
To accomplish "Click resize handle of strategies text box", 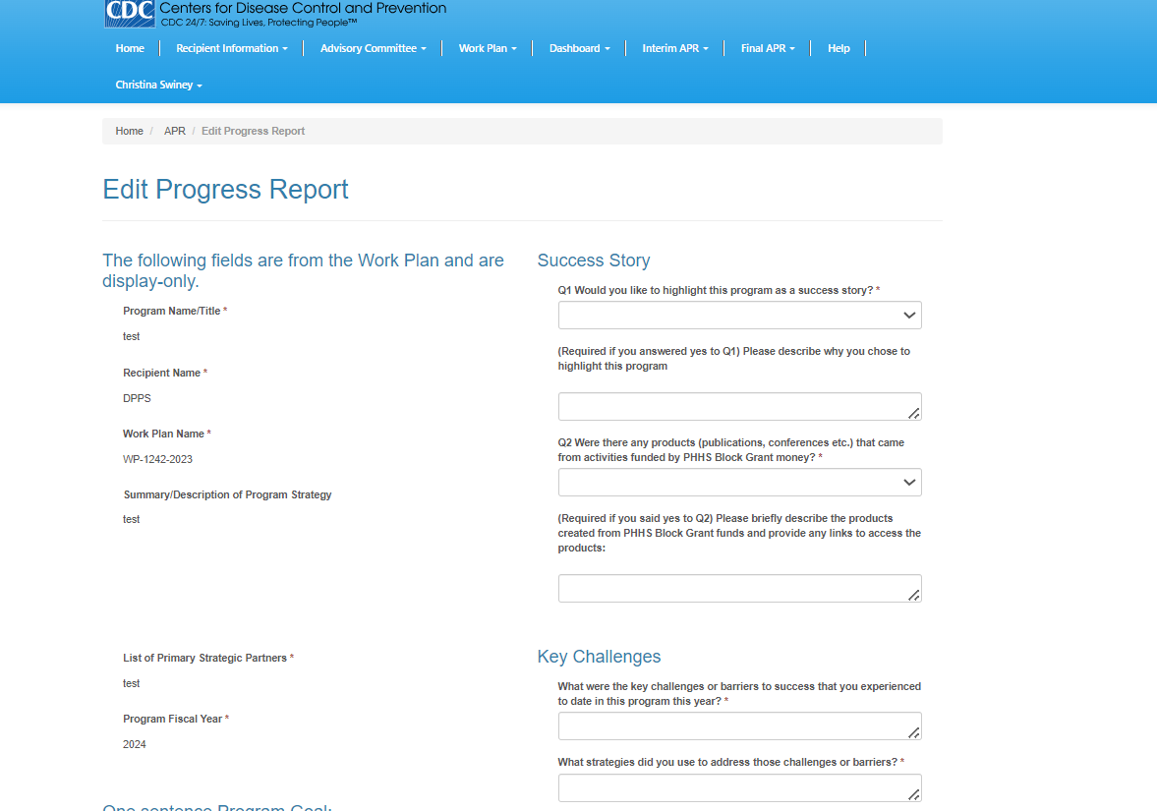I will 914,794.
